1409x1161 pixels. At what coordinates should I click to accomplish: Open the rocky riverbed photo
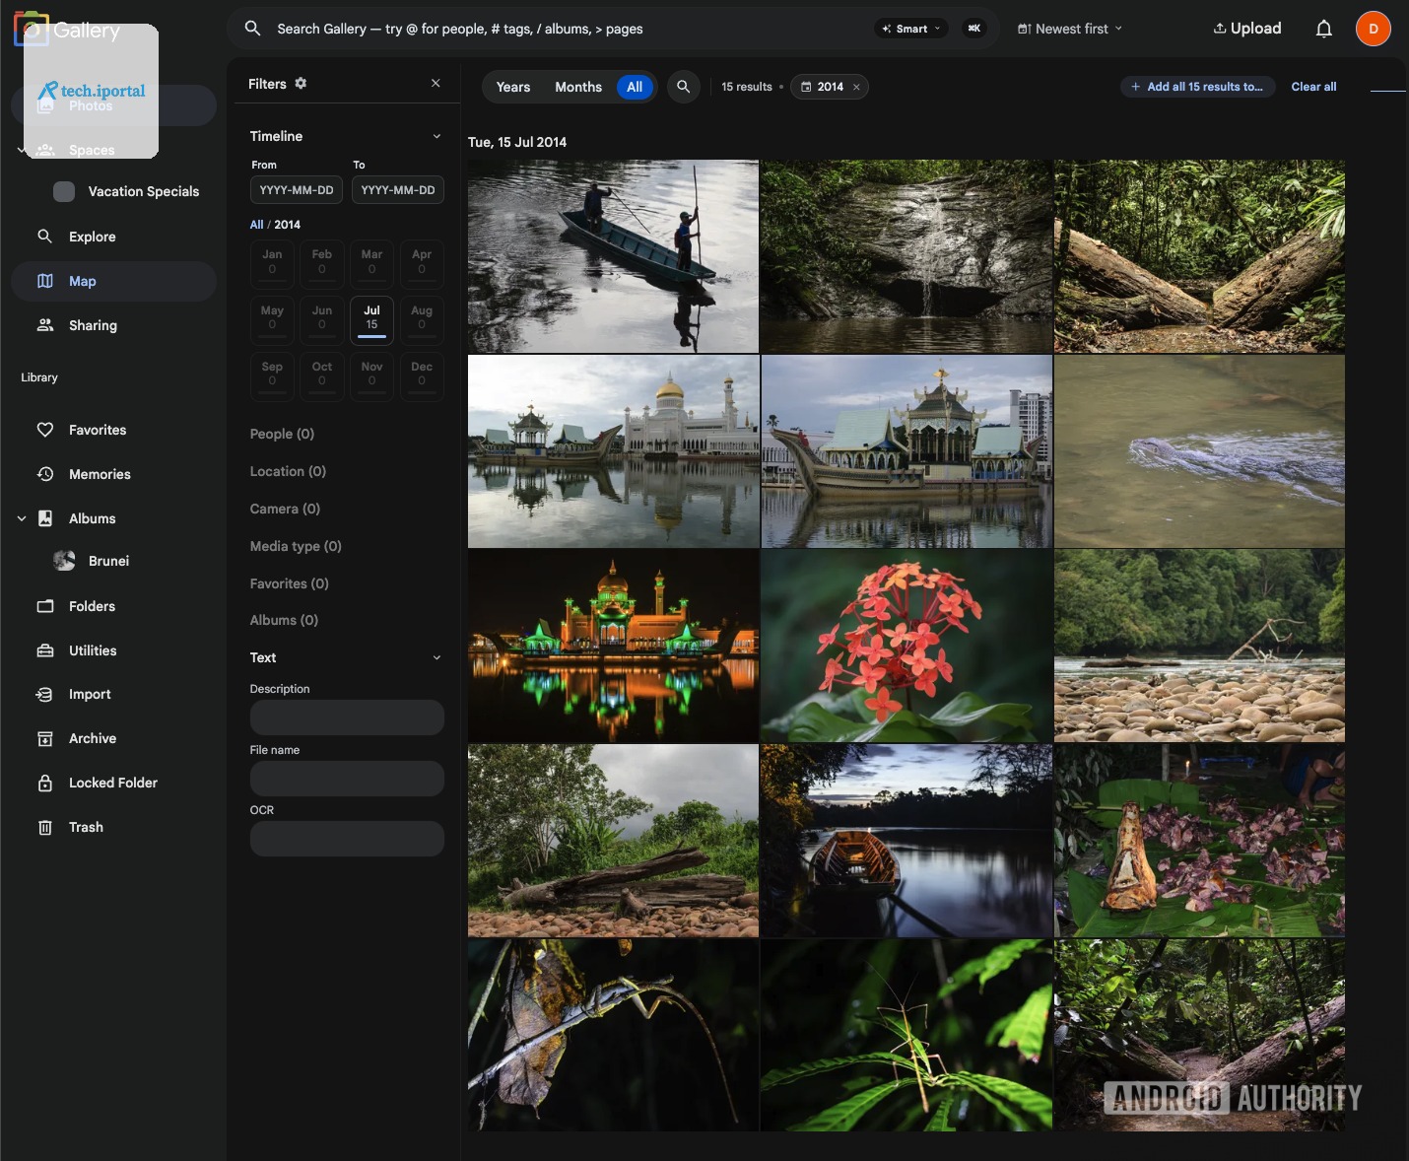pos(1199,646)
